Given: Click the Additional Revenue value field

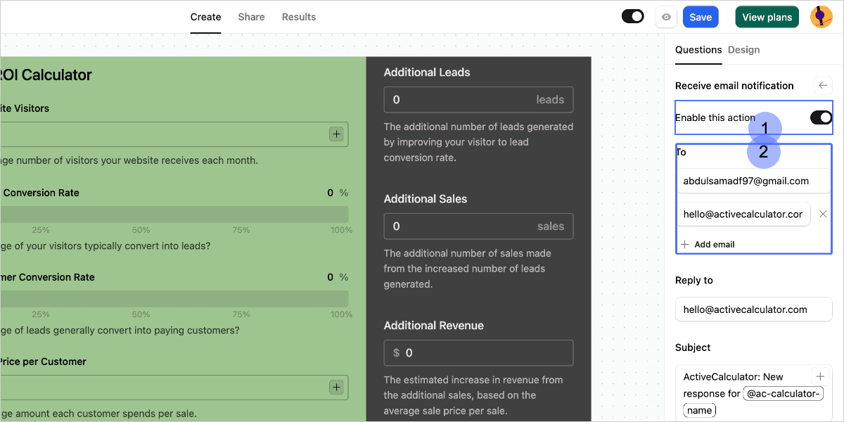Looking at the screenshot, I should pos(478,353).
